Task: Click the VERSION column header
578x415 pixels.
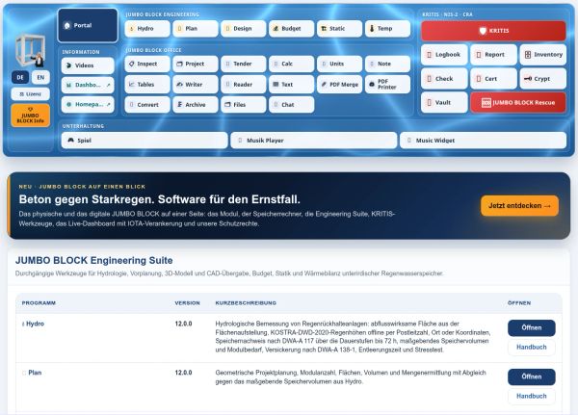Action: pos(187,303)
